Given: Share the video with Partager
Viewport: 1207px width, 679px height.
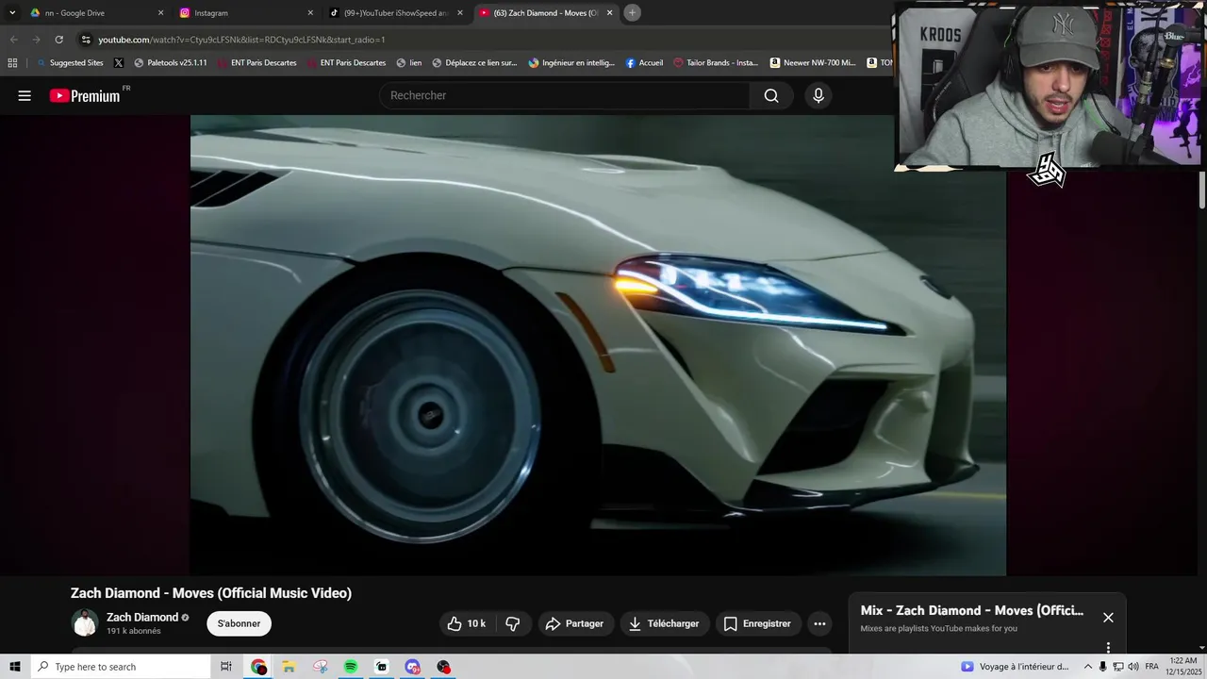Looking at the screenshot, I should 575,623.
